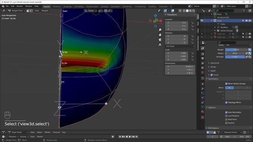This screenshot has height=142, width=253.
Task: Open the Keying popover
Action: (24, 137)
